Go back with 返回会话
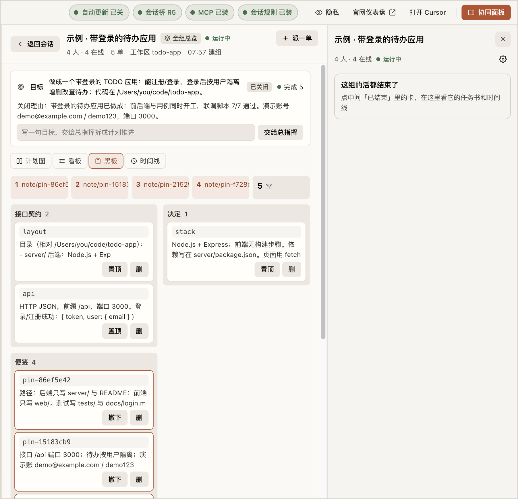 (x=35, y=44)
